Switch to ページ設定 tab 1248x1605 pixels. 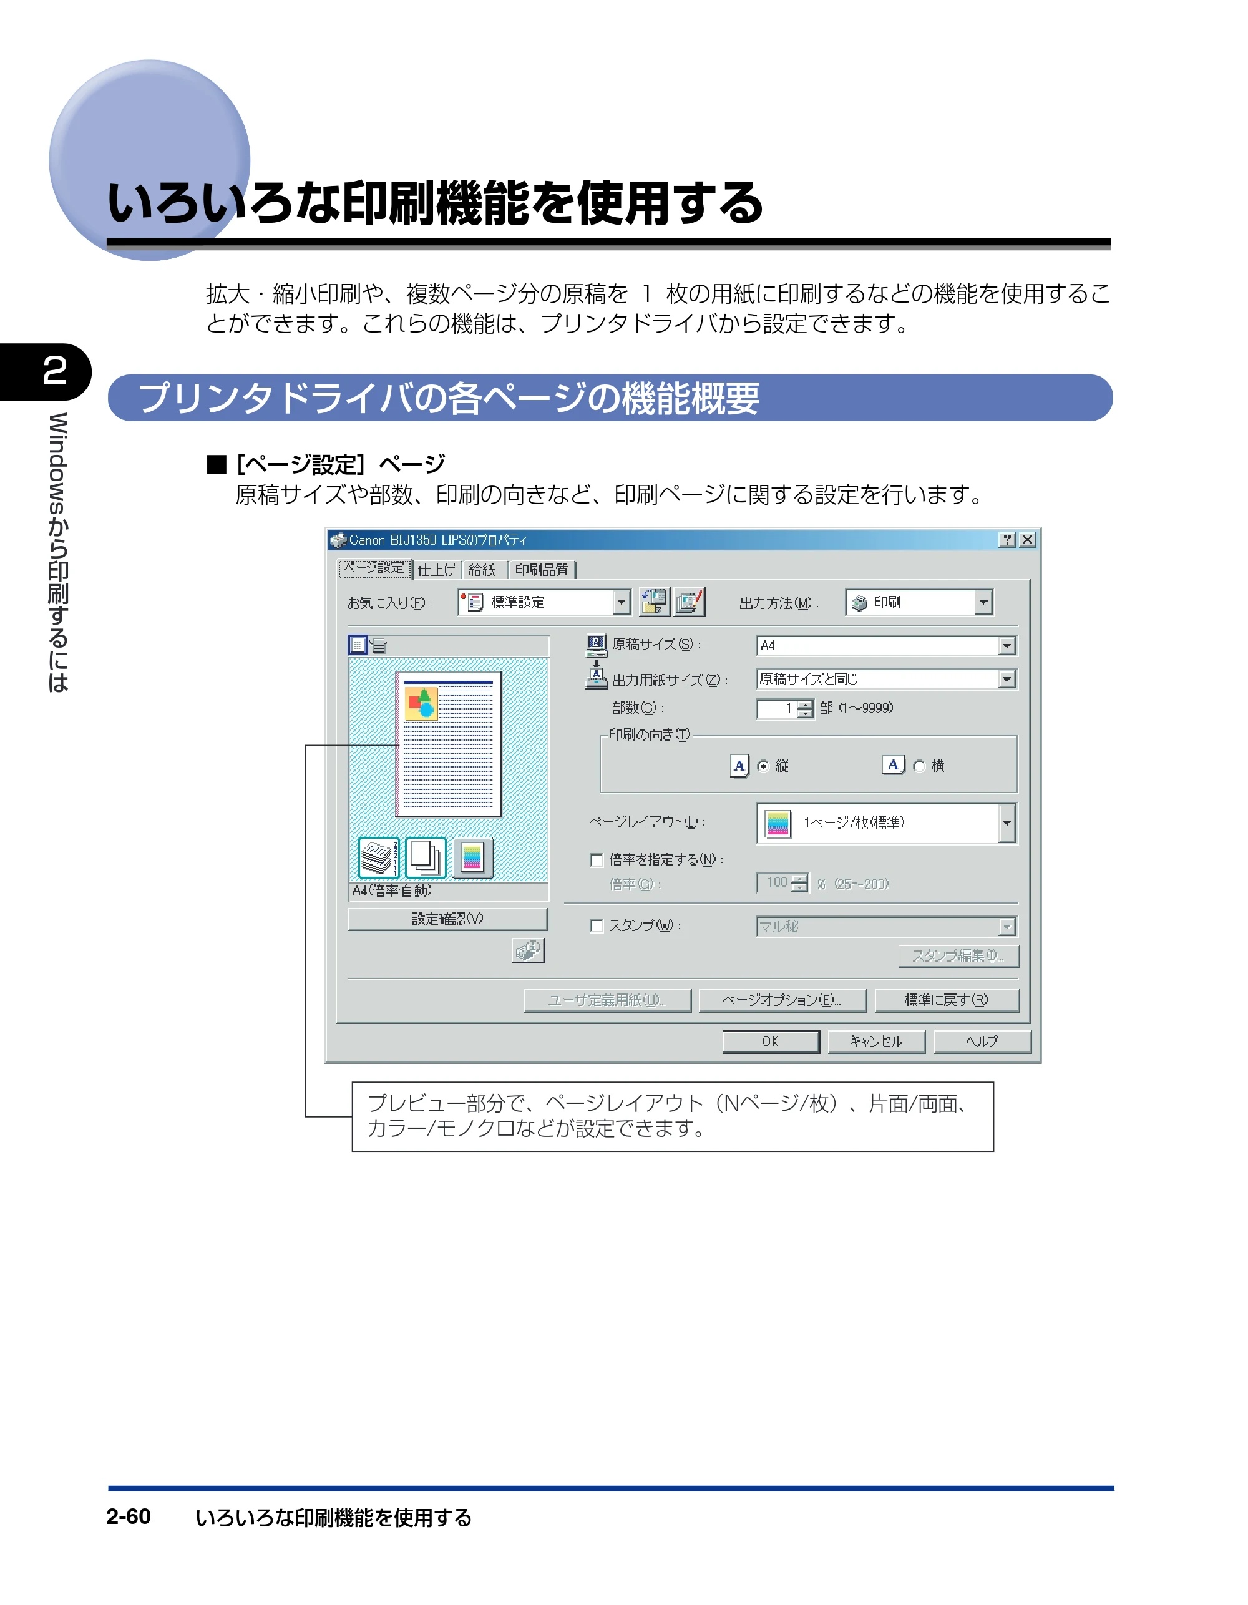[374, 568]
